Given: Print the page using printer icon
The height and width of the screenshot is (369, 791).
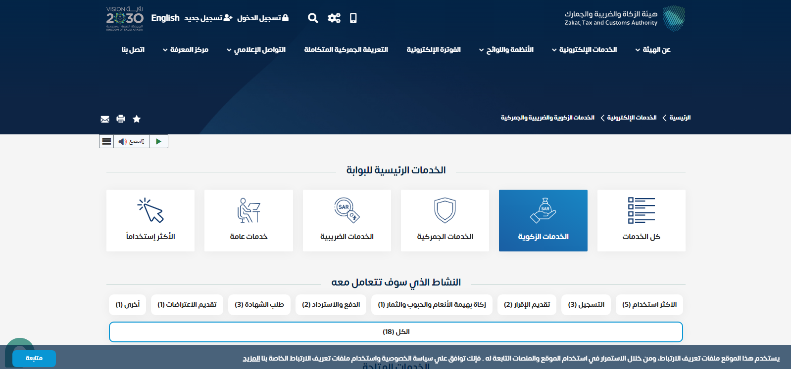Looking at the screenshot, I should [121, 119].
